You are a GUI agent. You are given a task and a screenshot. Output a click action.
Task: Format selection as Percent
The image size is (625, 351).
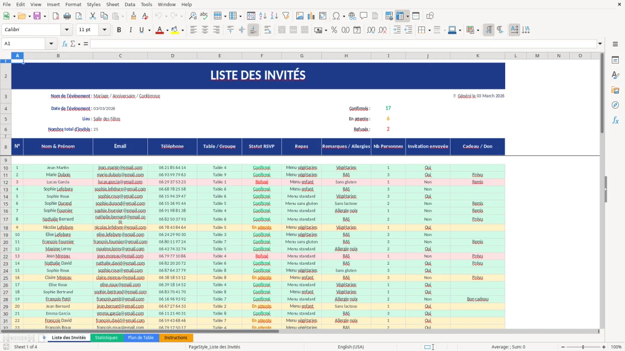coord(333,30)
